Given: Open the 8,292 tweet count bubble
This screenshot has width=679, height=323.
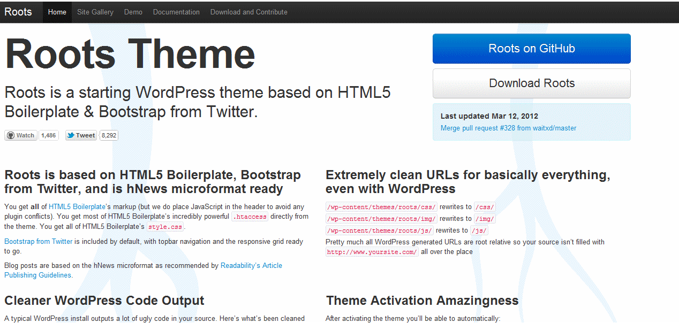Looking at the screenshot, I should point(109,136).
